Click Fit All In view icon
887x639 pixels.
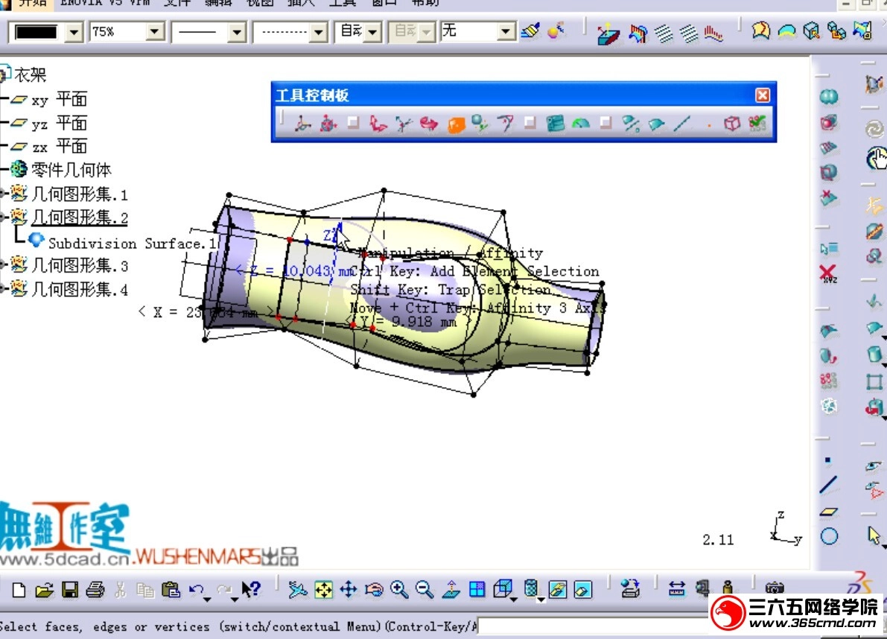click(323, 590)
